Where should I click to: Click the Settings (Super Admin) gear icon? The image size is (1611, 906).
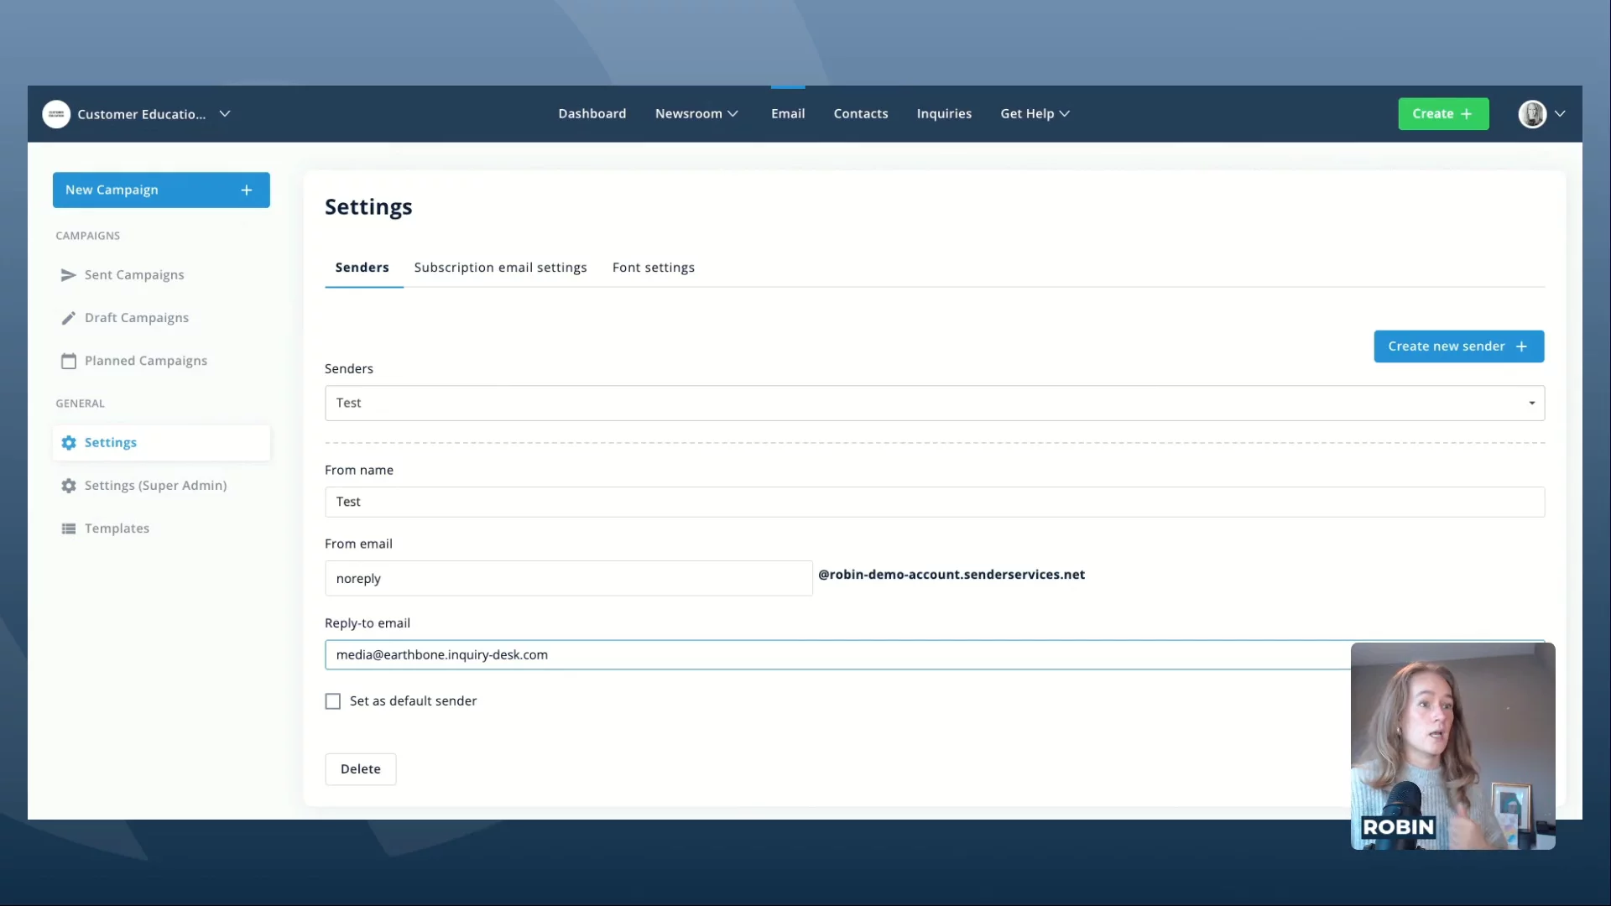69,486
